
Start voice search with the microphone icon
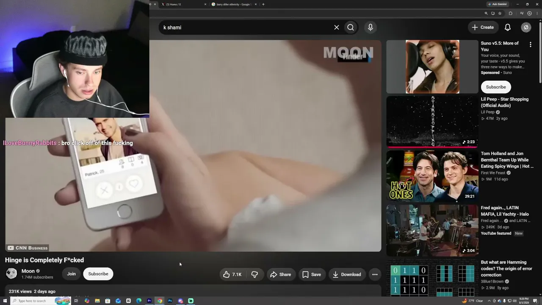click(x=371, y=28)
